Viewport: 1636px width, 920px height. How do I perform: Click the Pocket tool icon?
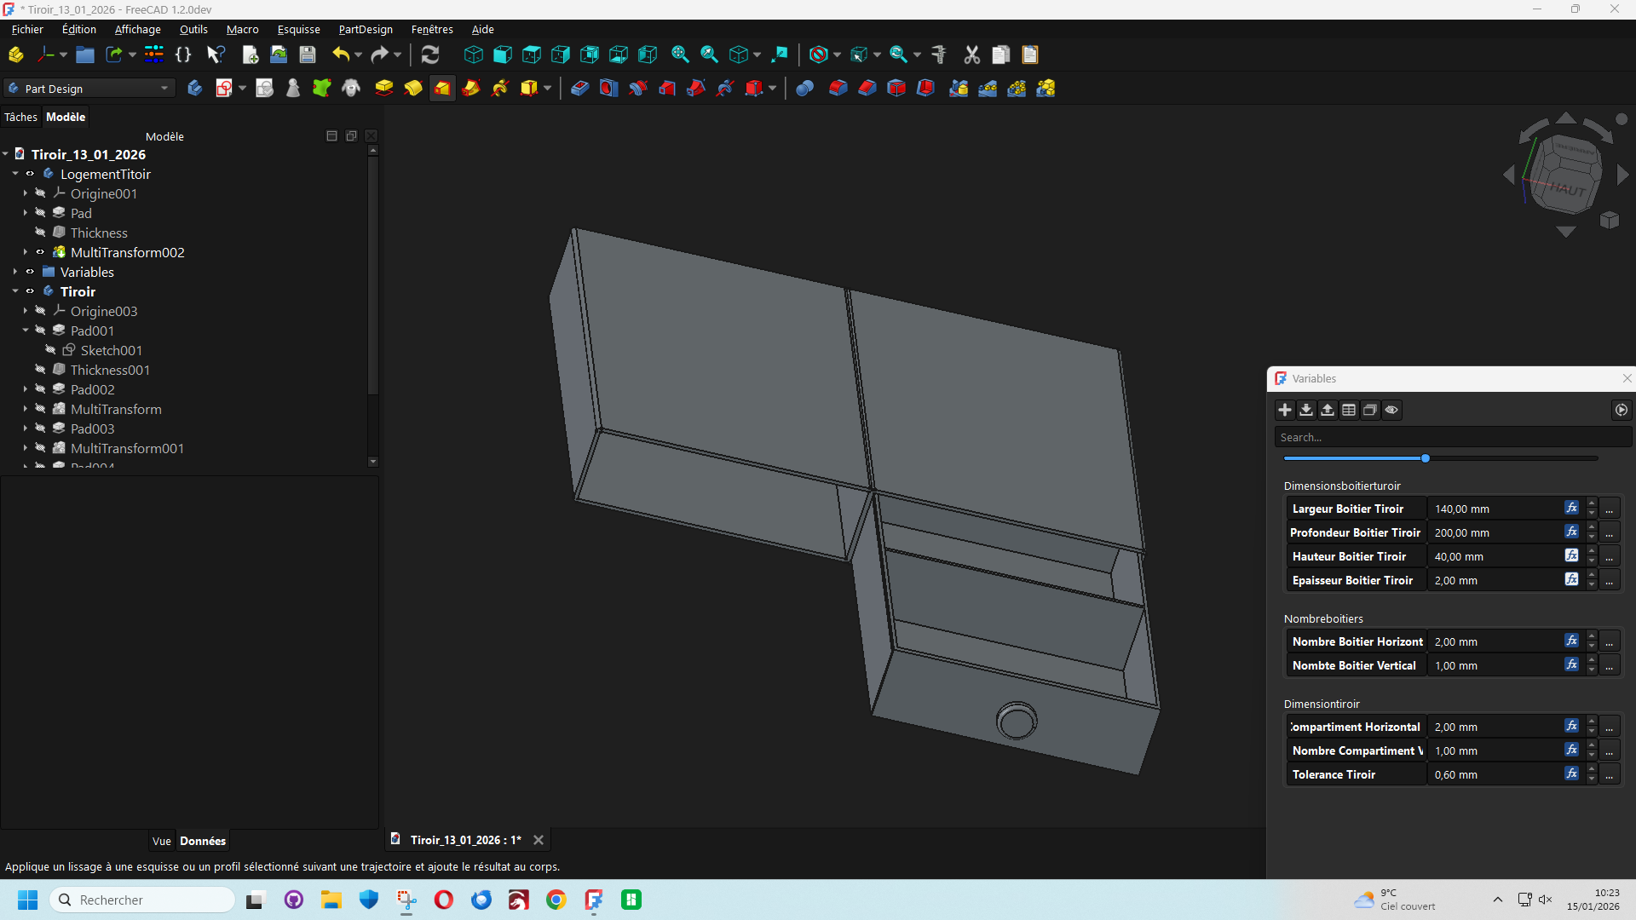pyautogui.click(x=580, y=88)
